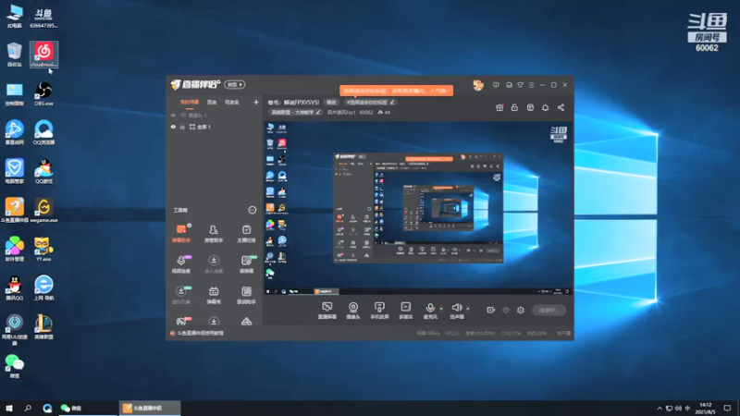The height and width of the screenshot is (416, 740).
Task: Click the unlock padlock icon in header
Action: [x=514, y=107]
